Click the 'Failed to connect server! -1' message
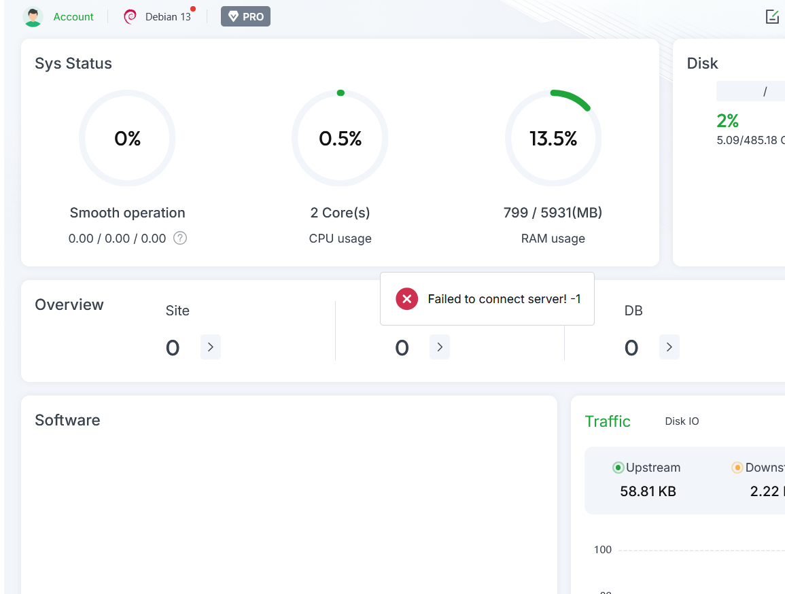785x594 pixels. [x=504, y=299]
